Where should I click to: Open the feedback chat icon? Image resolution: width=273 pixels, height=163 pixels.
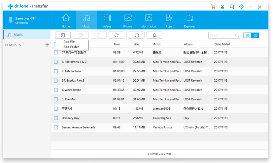tap(232, 7)
